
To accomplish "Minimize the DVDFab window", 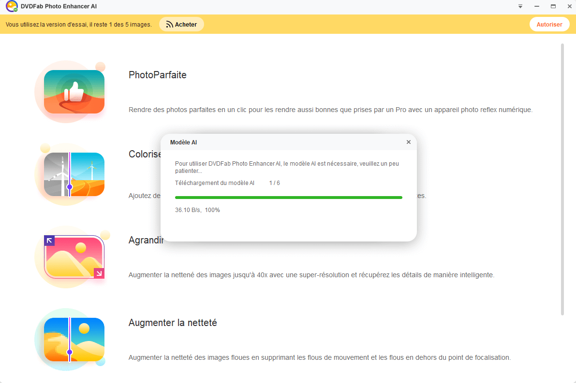I will pos(537,6).
